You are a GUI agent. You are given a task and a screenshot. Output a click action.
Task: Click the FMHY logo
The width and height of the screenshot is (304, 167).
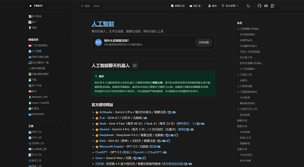pos(36,6)
